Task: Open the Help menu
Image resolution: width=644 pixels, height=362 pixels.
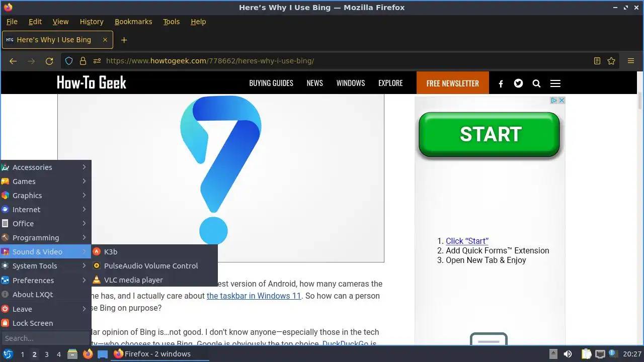Action: [198, 22]
